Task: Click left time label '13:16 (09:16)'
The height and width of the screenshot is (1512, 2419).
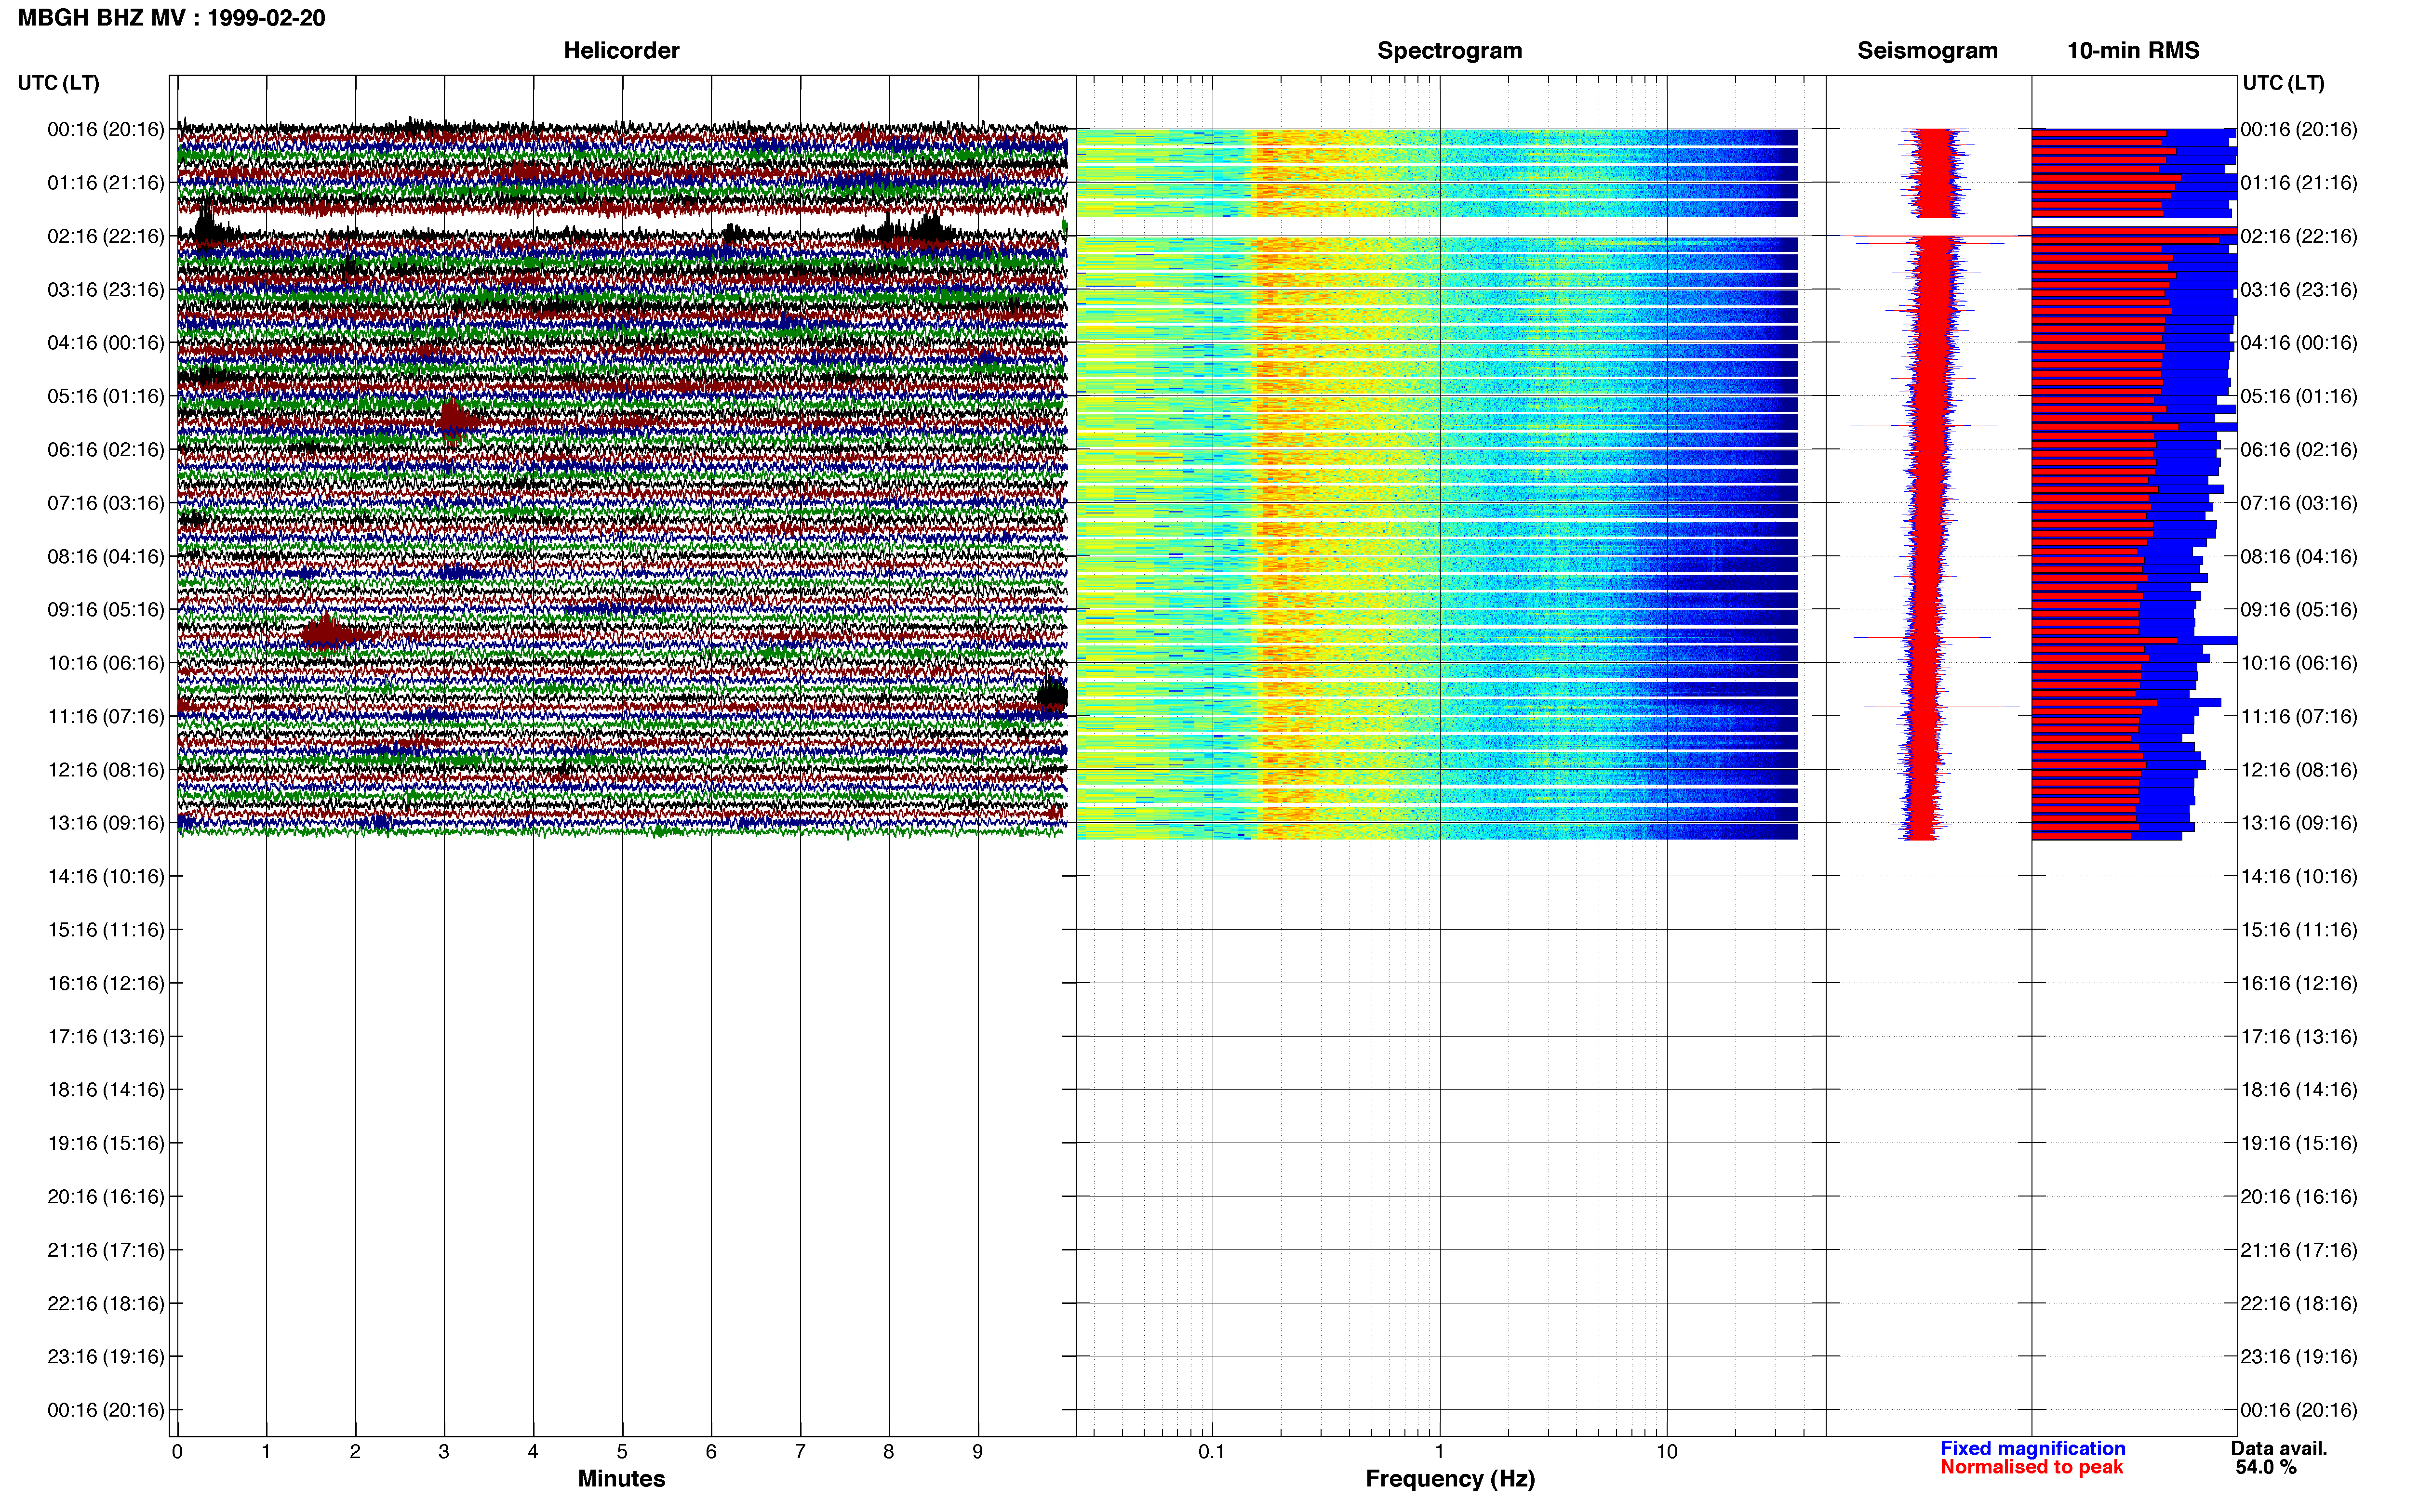Action: (x=105, y=823)
